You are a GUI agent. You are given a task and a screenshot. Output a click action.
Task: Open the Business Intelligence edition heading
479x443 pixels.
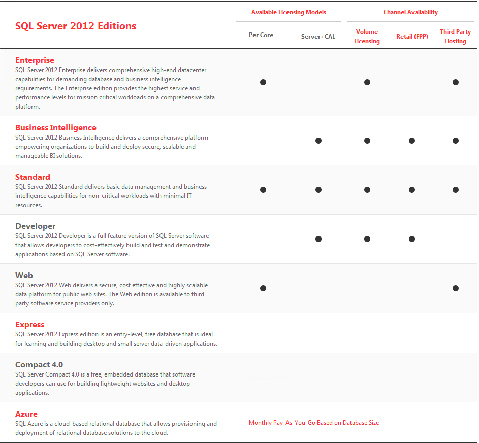click(x=55, y=127)
